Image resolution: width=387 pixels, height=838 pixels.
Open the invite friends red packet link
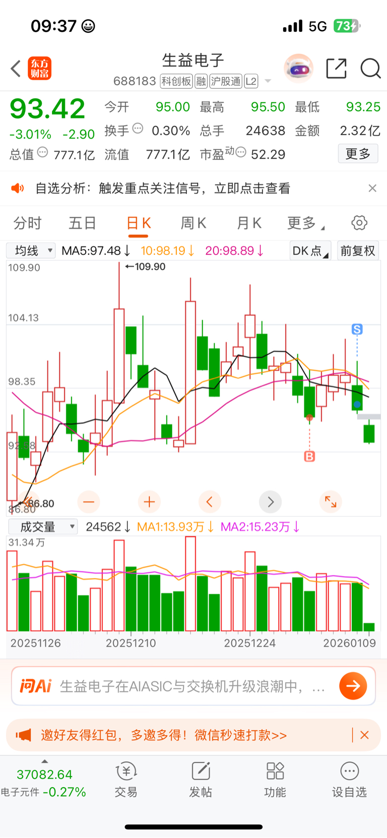point(164,735)
